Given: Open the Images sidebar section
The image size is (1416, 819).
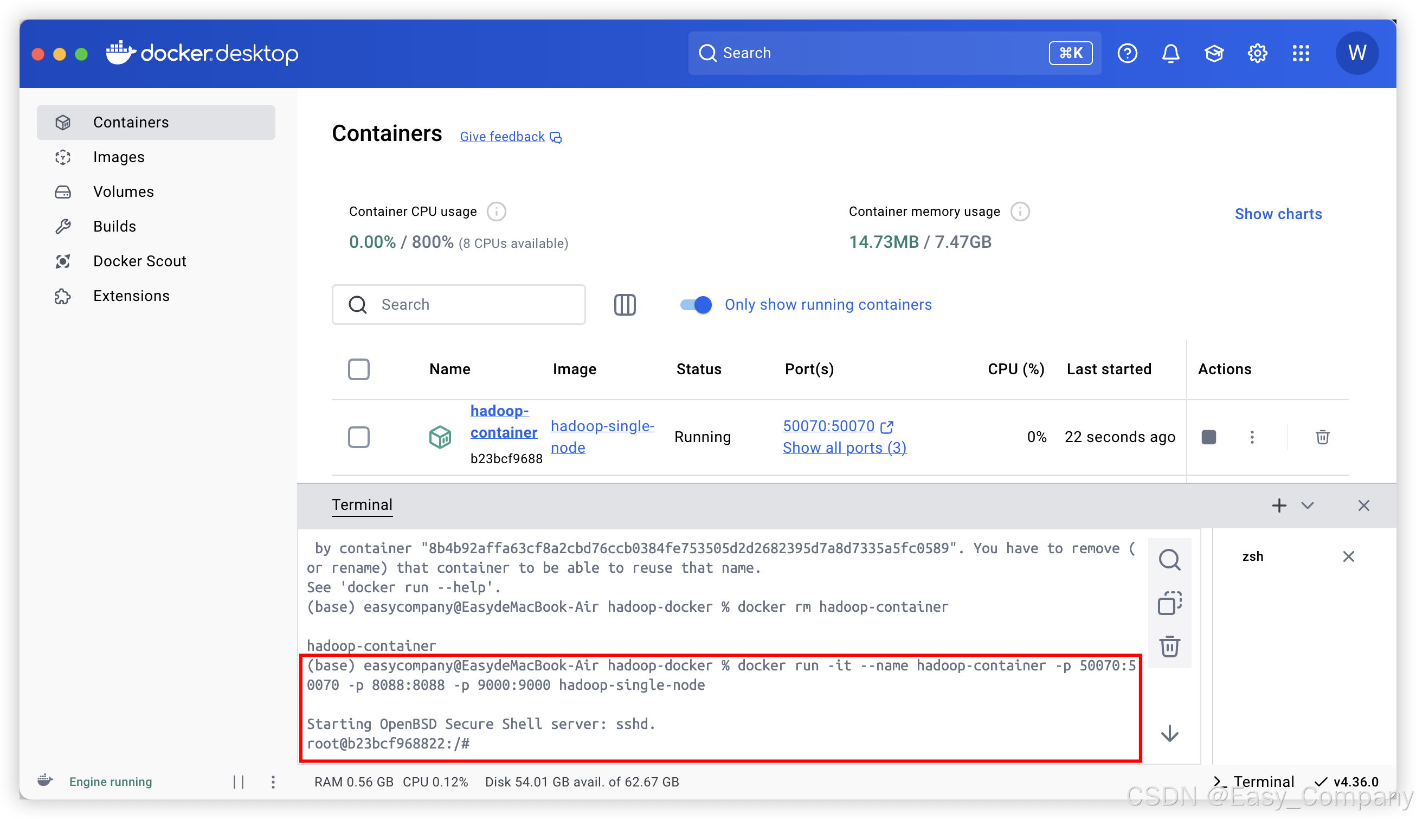Looking at the screenshot, I should pos(156,157).
